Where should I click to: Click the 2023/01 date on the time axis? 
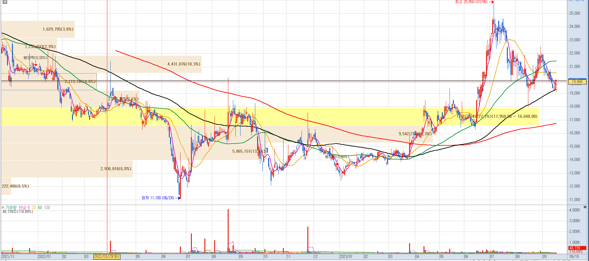(346, 257)
